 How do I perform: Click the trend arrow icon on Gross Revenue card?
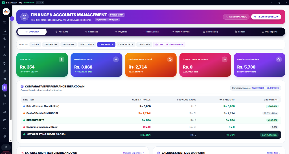(x=116, y=59)
